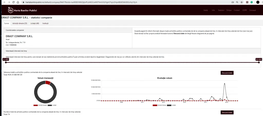The image size is (263, 116).
Task: Select the Sumar tab
Action: click(x=7, y=23)
